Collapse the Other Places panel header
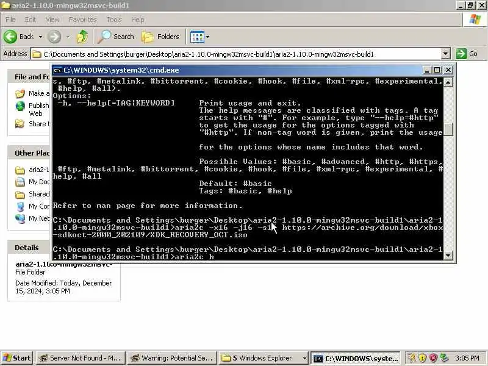This screenshot has width=488, height=366. click(x=30, y=153)
